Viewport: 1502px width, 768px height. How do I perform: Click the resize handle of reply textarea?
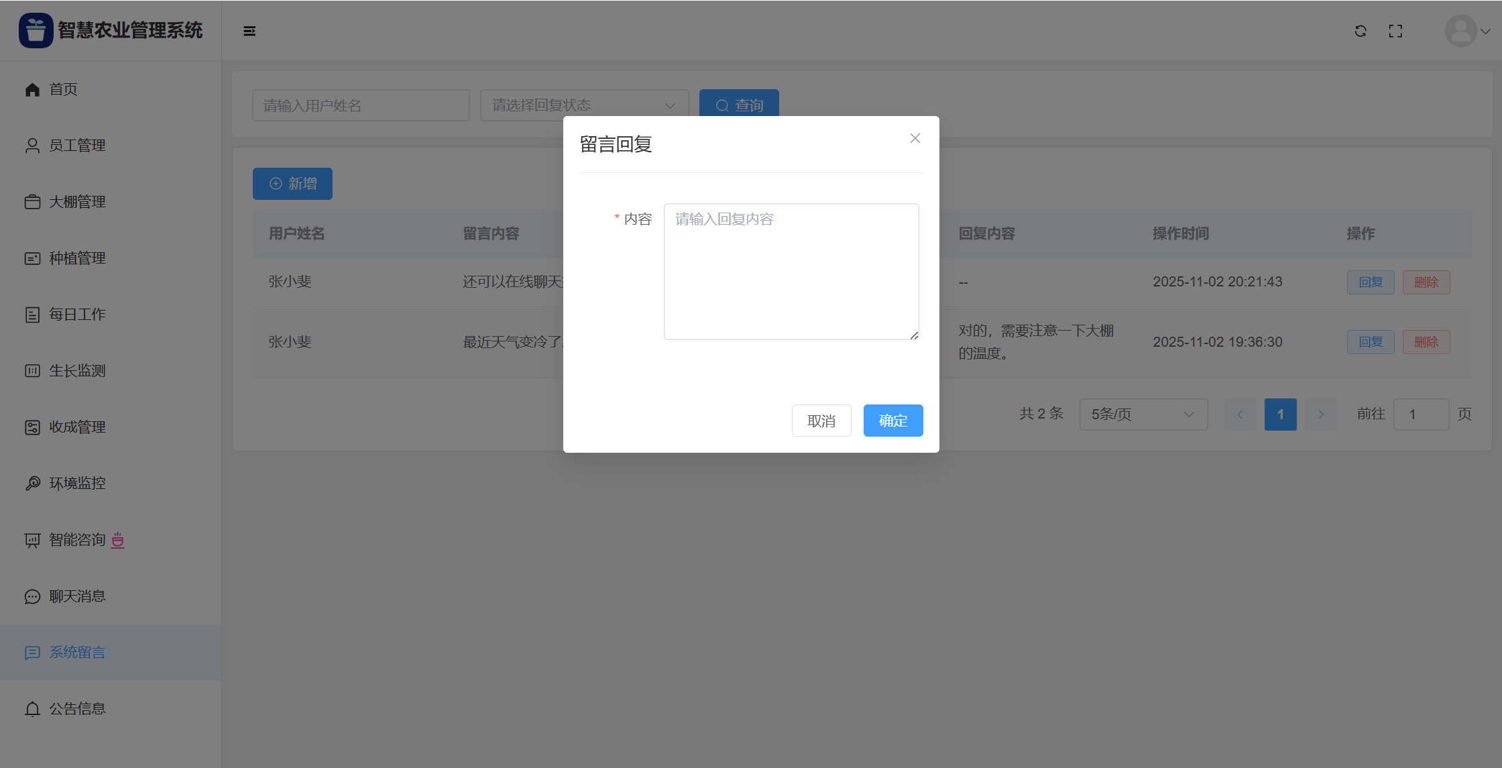click(x=914, y=335)
